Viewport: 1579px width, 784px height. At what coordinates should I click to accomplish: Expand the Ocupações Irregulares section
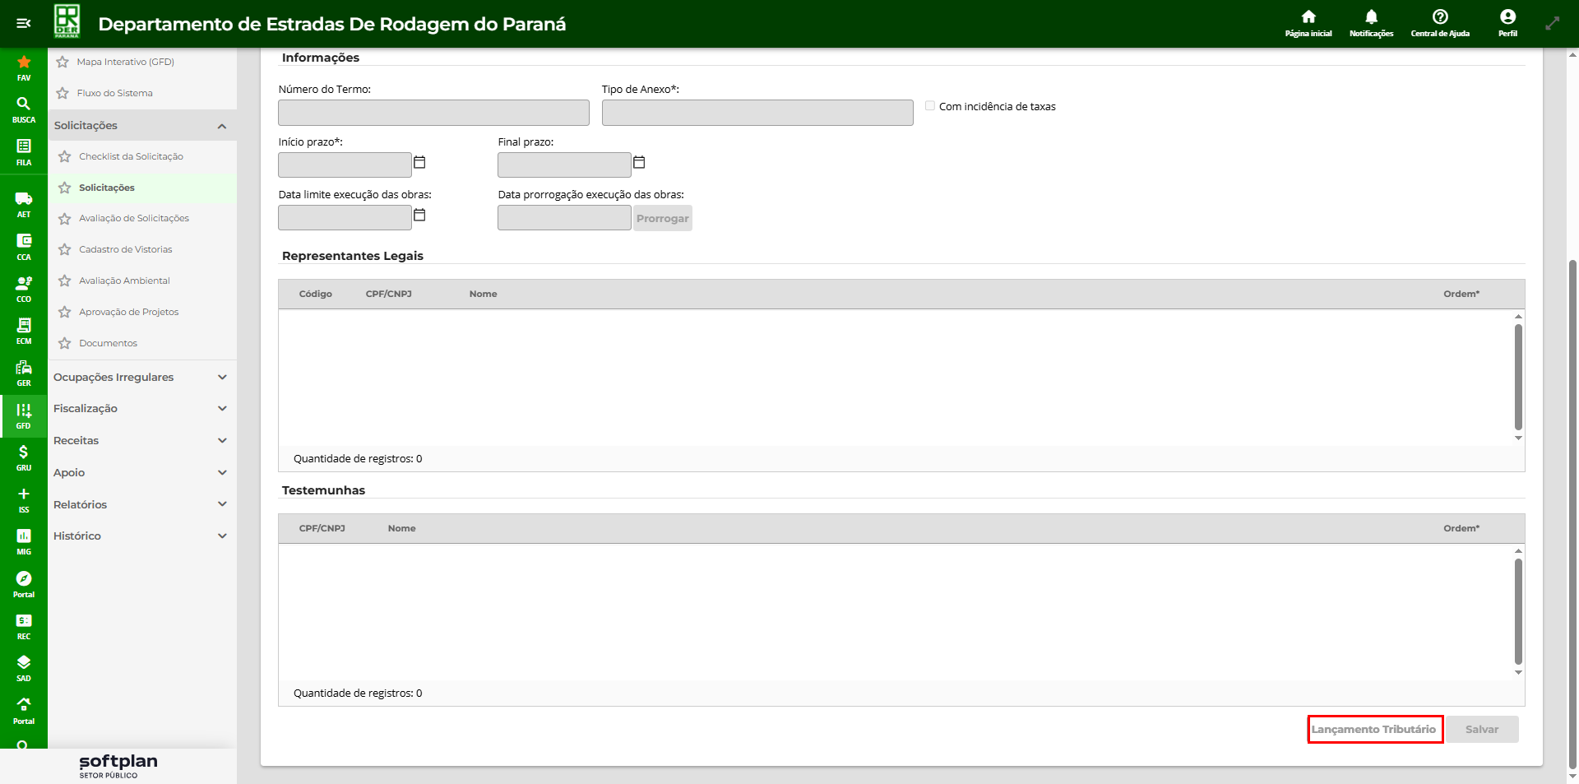pos(221,378)
